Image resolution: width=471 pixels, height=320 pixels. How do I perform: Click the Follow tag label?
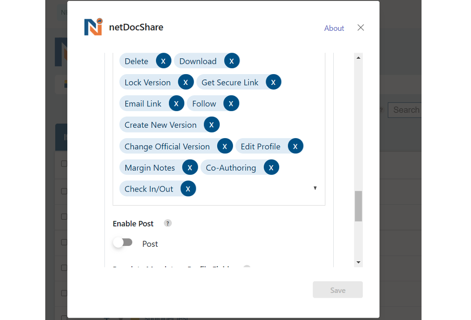pyautogui.click(x=204, y=104)
